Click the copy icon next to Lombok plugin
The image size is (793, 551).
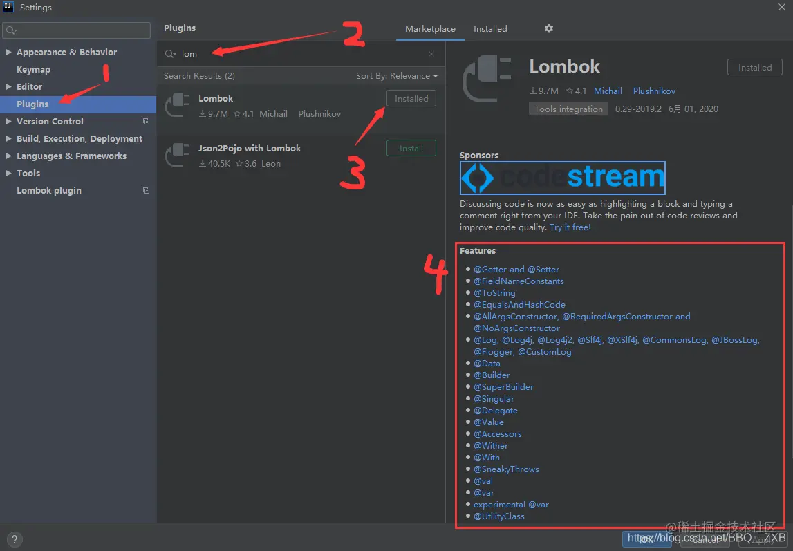[x=146, y=191]
